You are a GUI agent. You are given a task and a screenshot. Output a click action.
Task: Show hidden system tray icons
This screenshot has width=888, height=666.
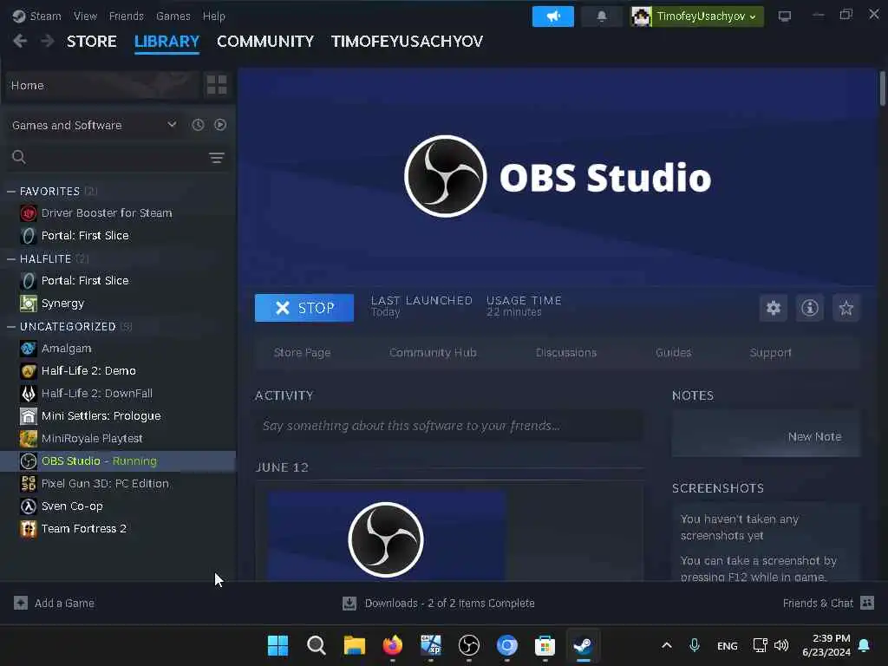pos(667,645)
